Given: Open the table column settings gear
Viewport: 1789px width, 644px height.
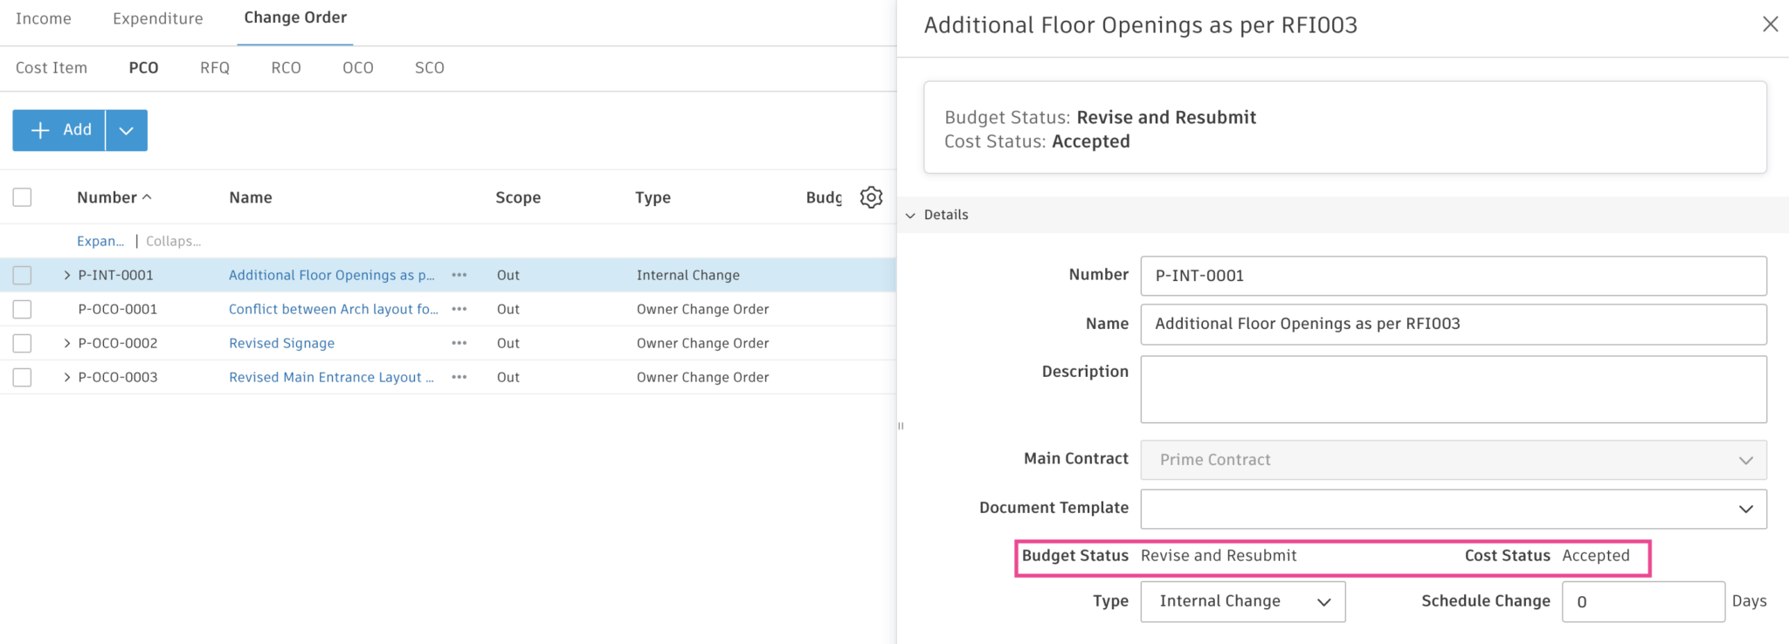Looking at the screenshot, I should tap(871, 197).
